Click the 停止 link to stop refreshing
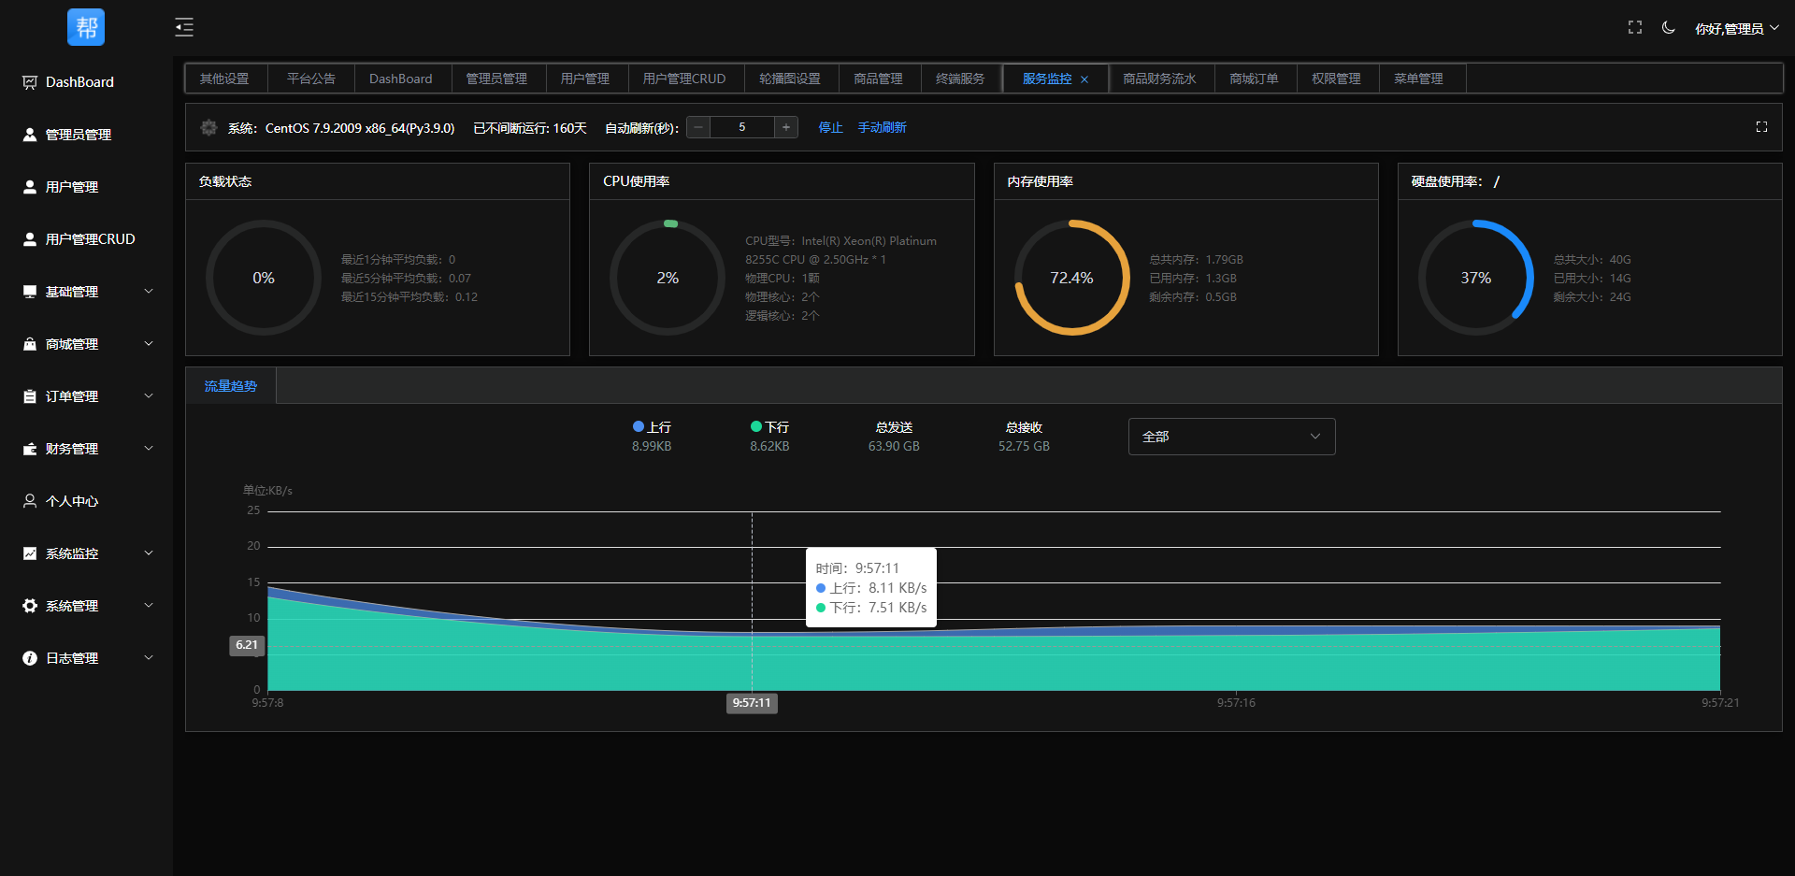This screenshot has height=876, width=1795. (x=830, y=128)
